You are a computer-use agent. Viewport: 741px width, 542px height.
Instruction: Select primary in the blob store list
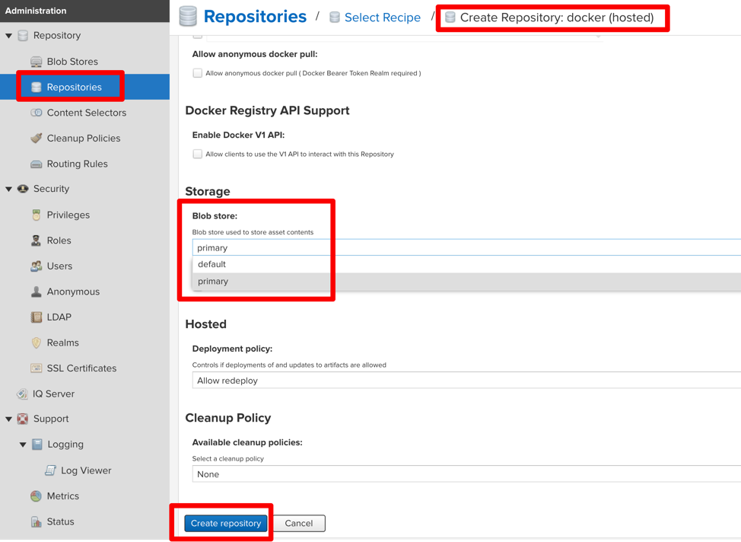[x=466, y=282]
